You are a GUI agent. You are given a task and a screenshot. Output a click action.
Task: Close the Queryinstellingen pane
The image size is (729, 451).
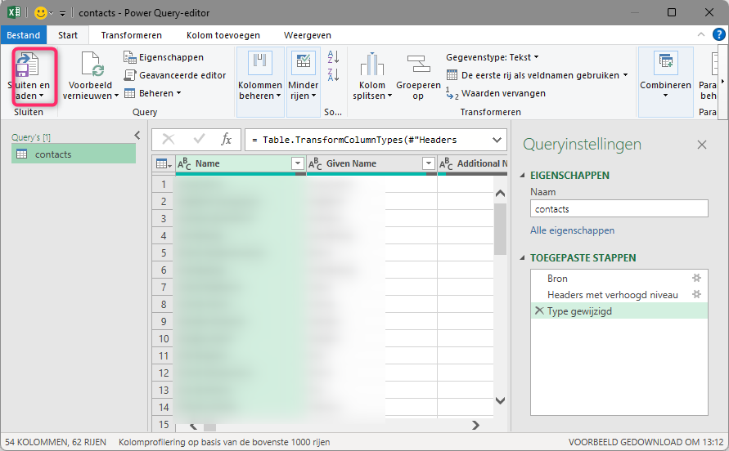coord(701,145)
